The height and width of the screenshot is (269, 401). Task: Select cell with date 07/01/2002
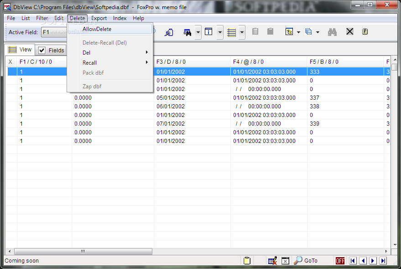(x=192, y=124)
